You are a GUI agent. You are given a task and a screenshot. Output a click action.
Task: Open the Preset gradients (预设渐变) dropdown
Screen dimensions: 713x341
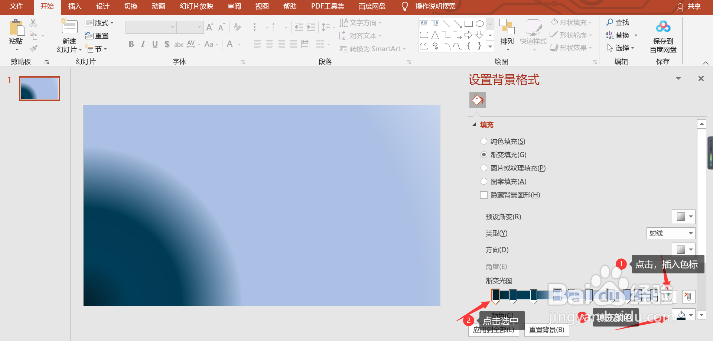[683, 217]
